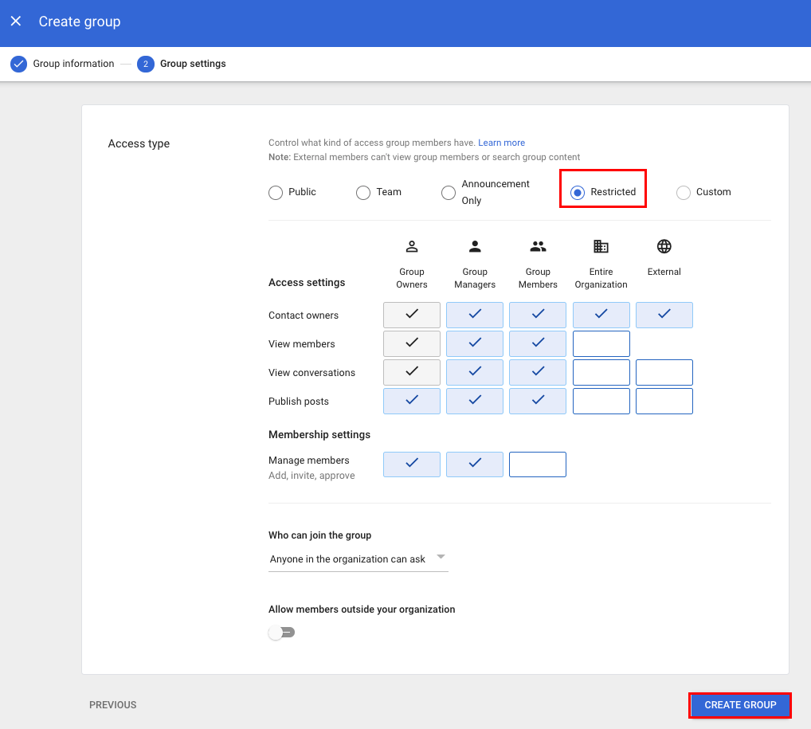Click the External globe icon
Image resolution: width=811 pixels, height=729 pixels.
click(x=664, y=246)
